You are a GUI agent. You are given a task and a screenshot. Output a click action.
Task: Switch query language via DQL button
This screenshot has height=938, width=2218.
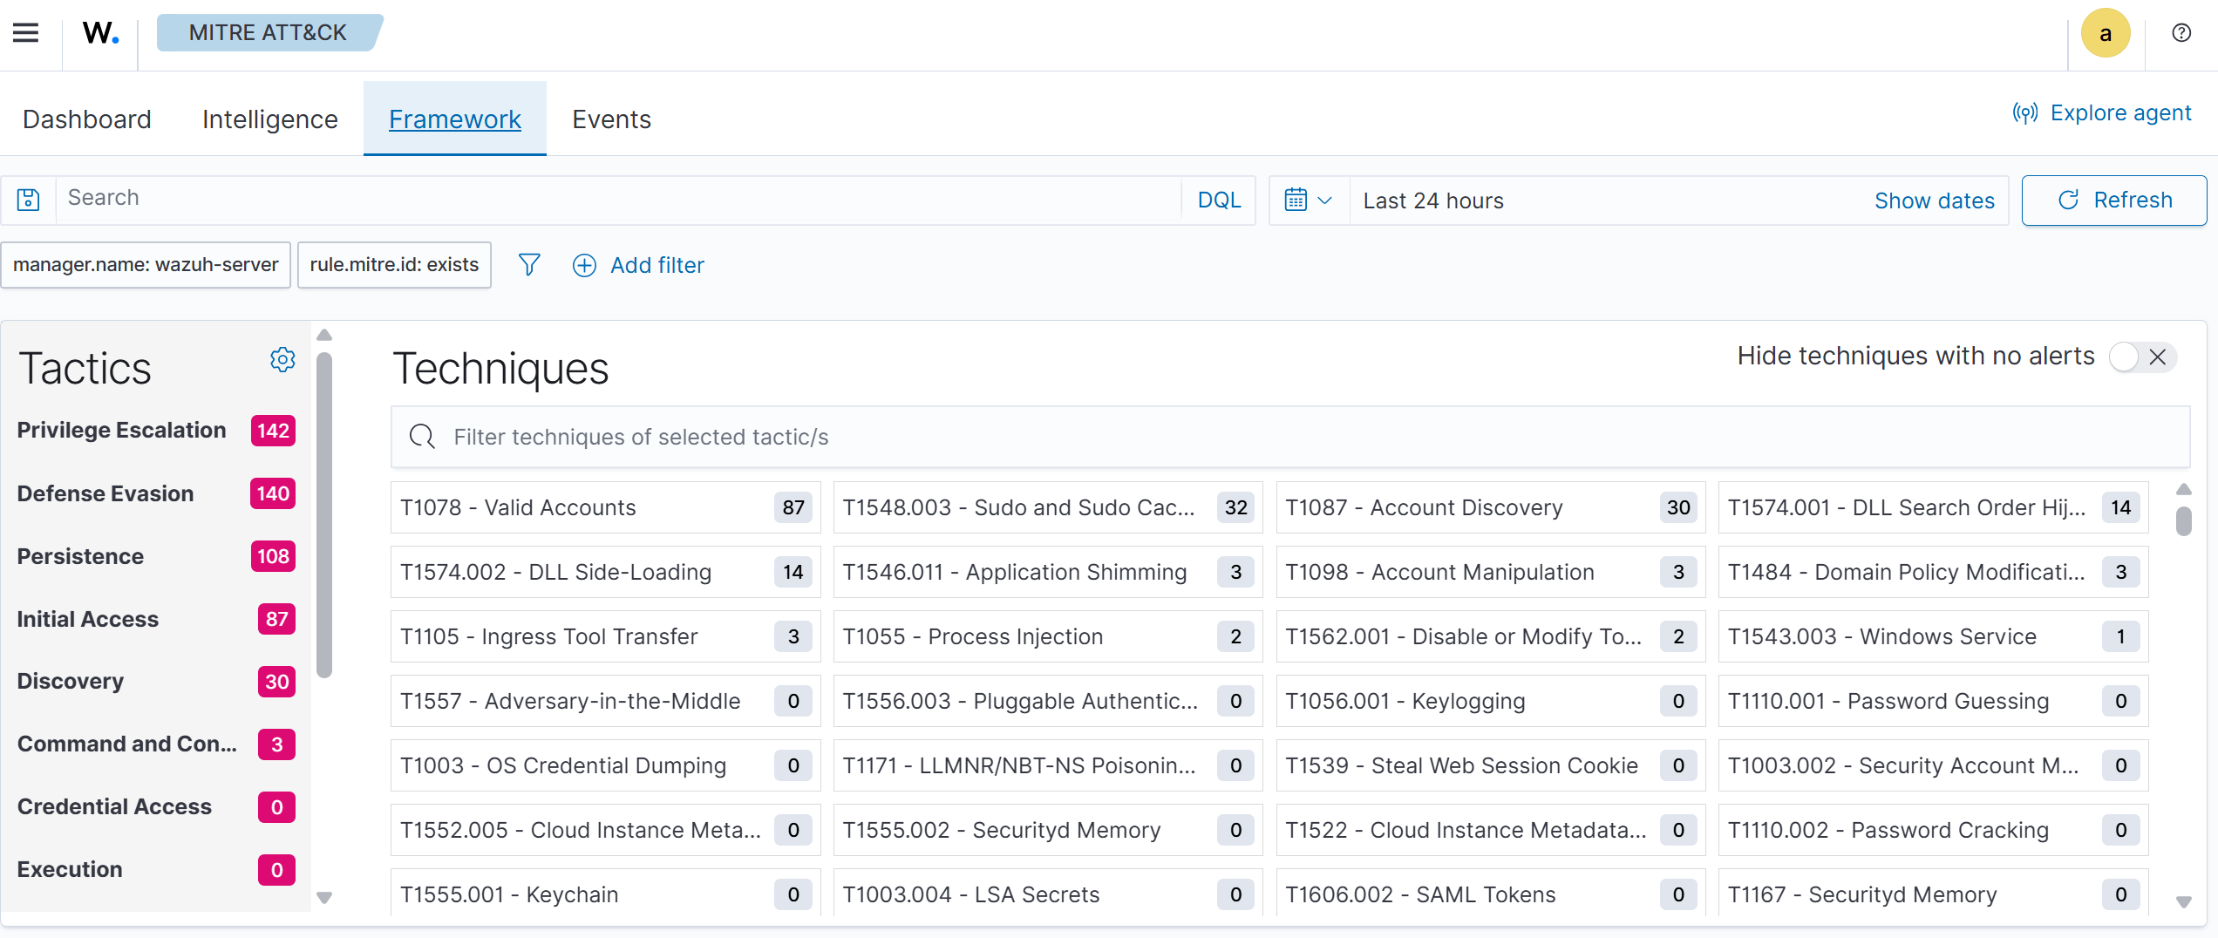coord(1219,201)
